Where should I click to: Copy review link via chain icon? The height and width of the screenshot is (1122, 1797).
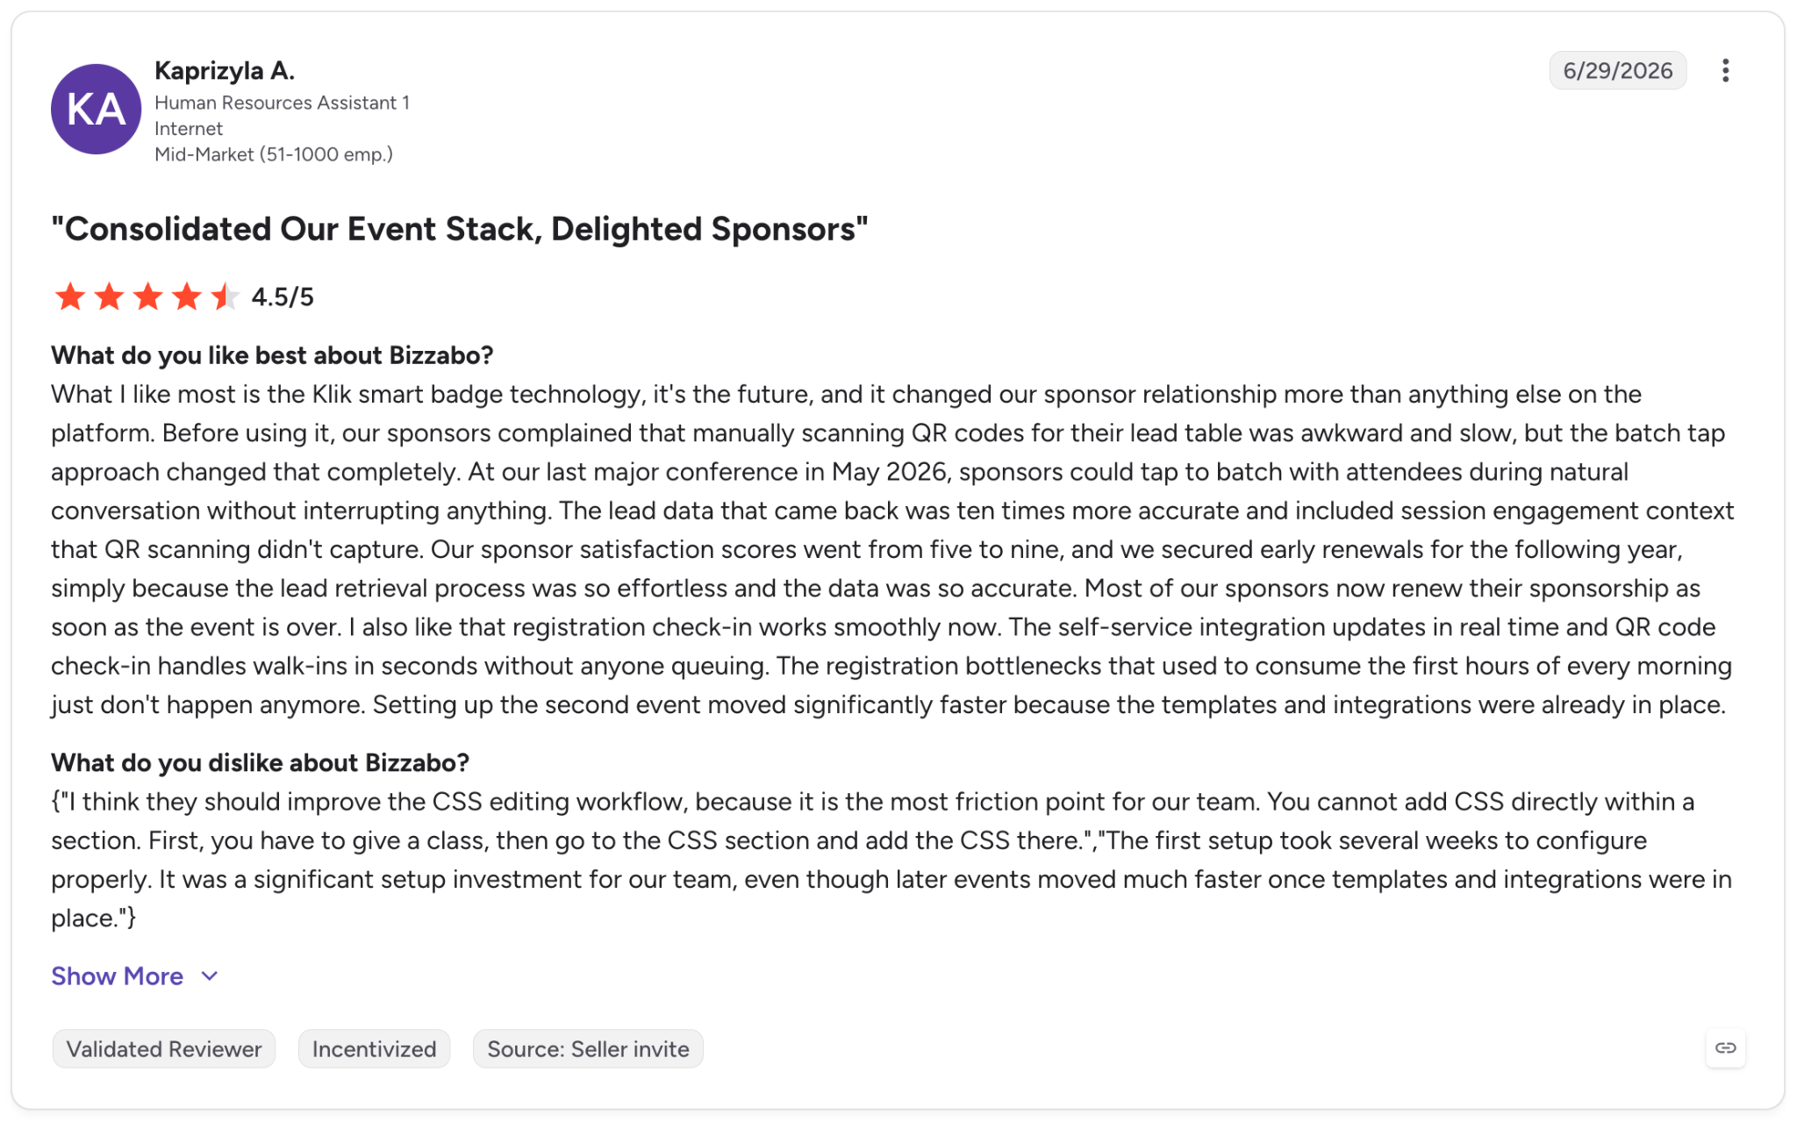(1725, 1047)
